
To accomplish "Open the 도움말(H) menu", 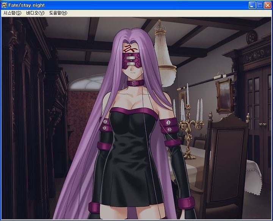I will tap(58, 13).
